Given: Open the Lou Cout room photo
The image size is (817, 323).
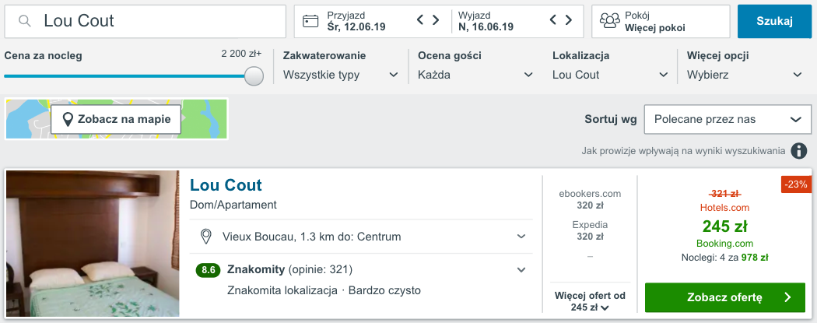Looking at the screenshot, I should pos(93,244).
